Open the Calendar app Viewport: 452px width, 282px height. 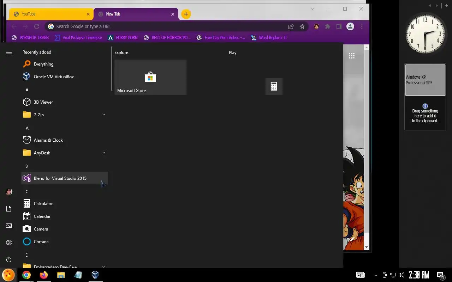click(x=65, y=216)
